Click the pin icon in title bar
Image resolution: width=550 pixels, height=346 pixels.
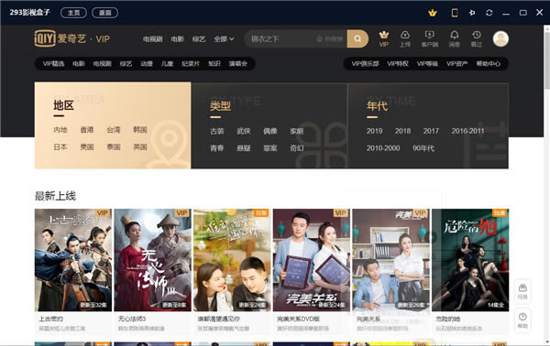click(472, 13)
